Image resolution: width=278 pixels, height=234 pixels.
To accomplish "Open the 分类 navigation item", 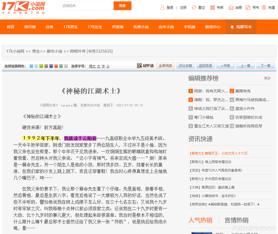I will (x=49, y=27).
